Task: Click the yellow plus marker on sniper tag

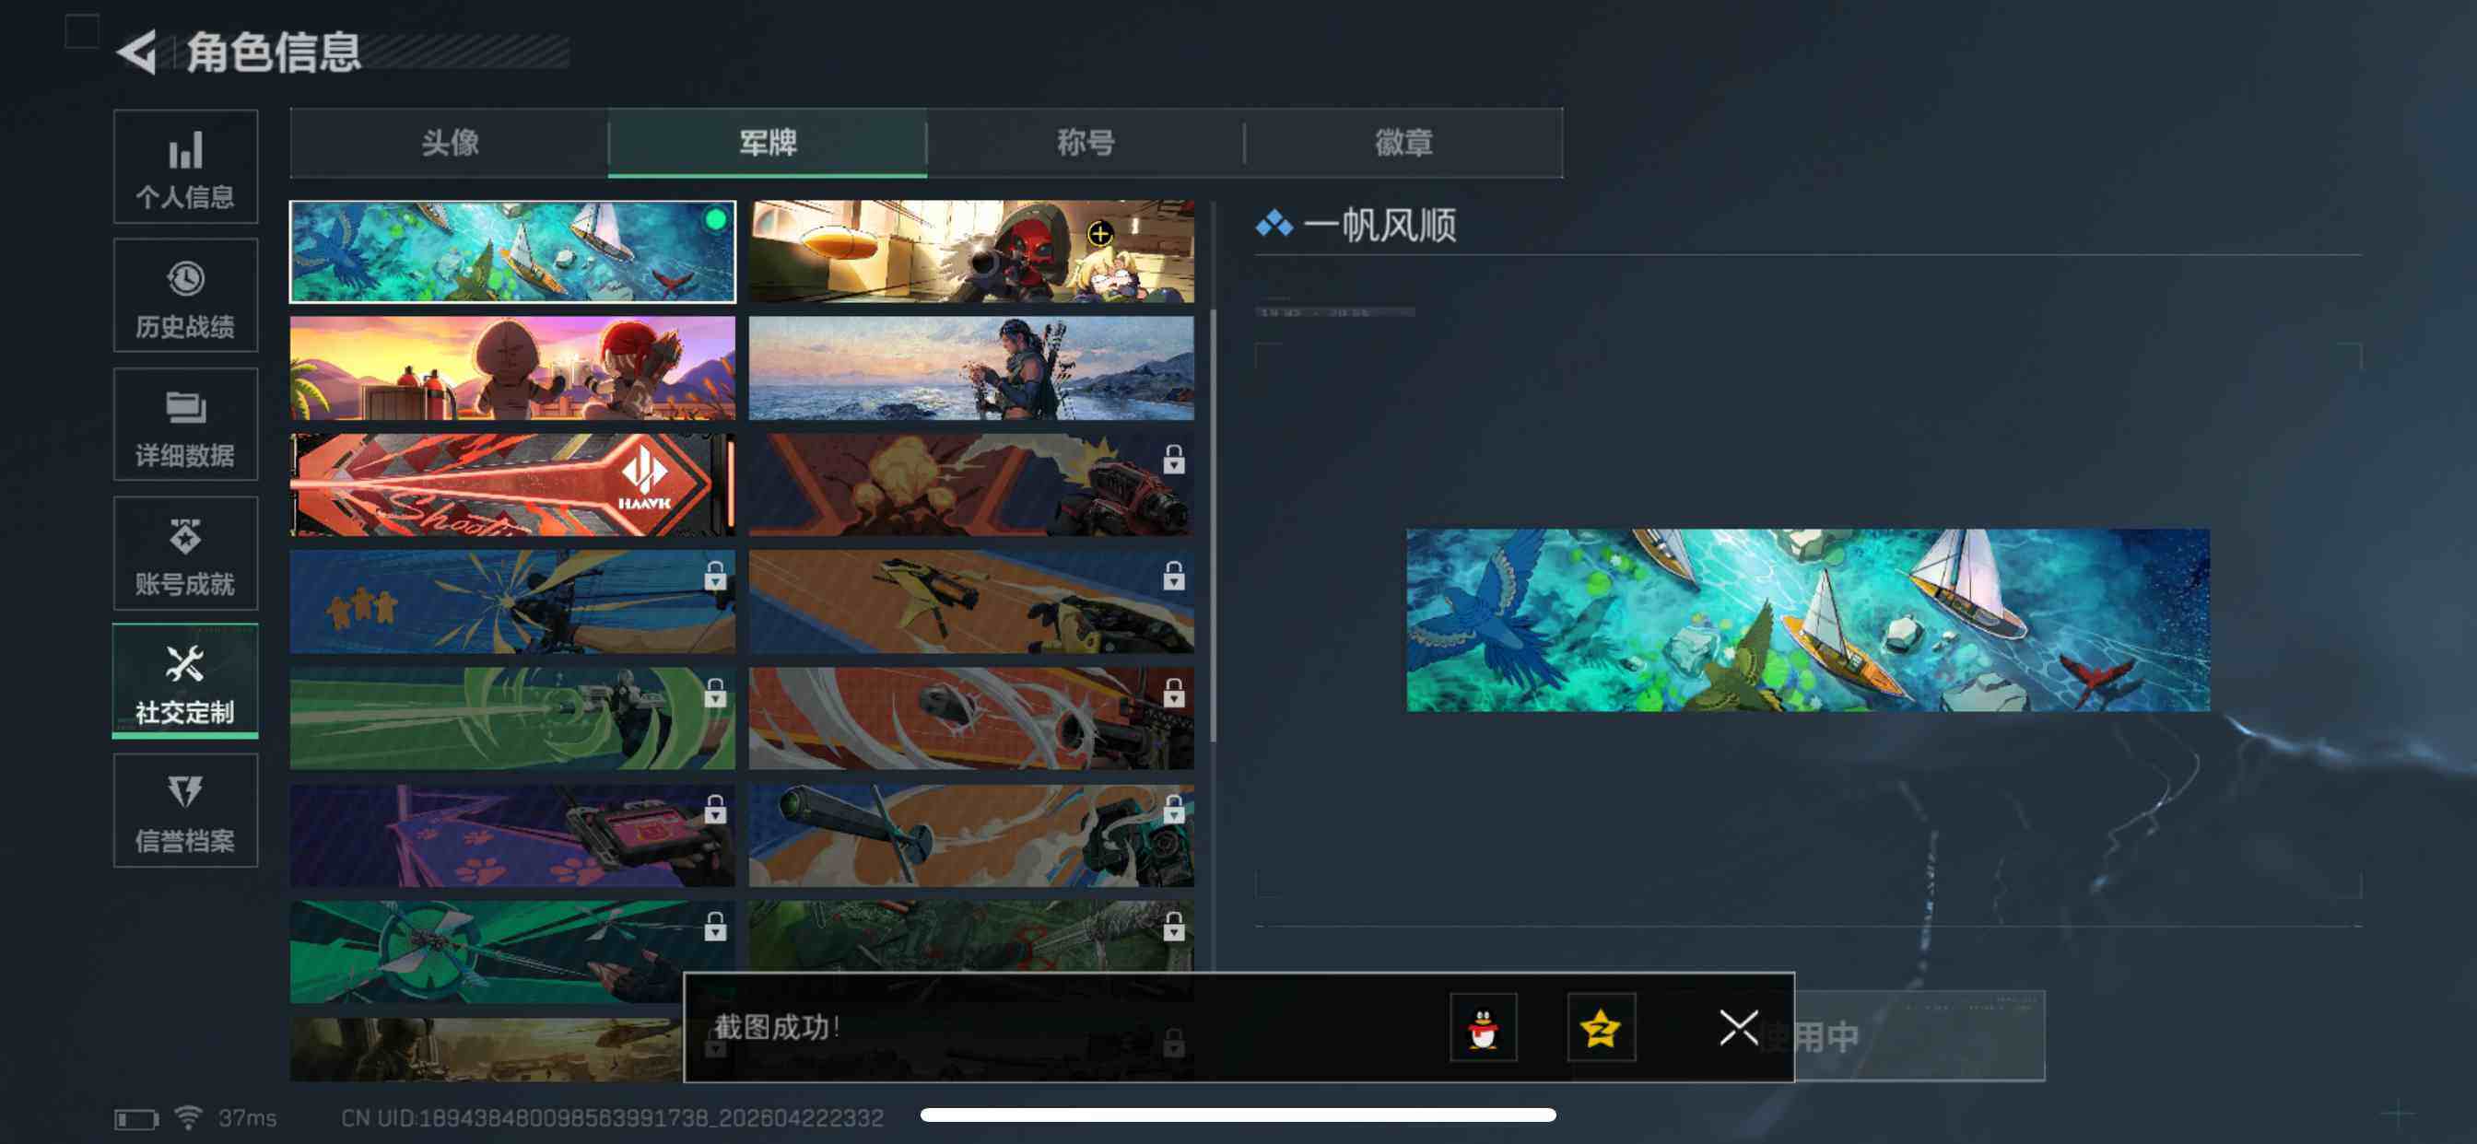Action: [1100, 233]
